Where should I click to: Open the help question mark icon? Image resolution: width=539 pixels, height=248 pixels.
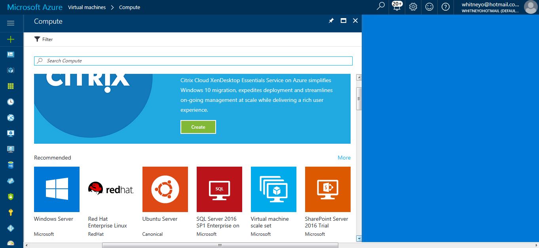[446, 7]
